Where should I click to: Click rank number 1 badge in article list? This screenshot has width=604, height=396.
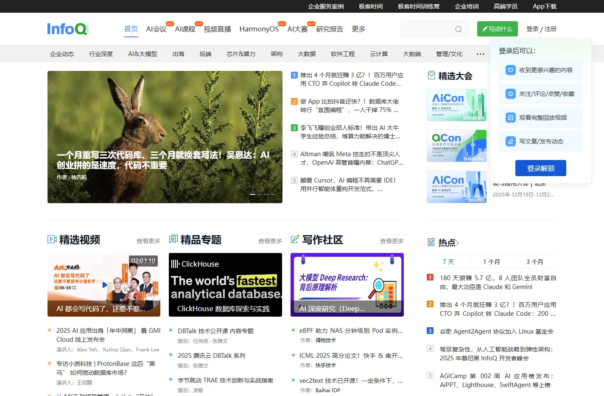pyautogui.click(x=294, y=75)
